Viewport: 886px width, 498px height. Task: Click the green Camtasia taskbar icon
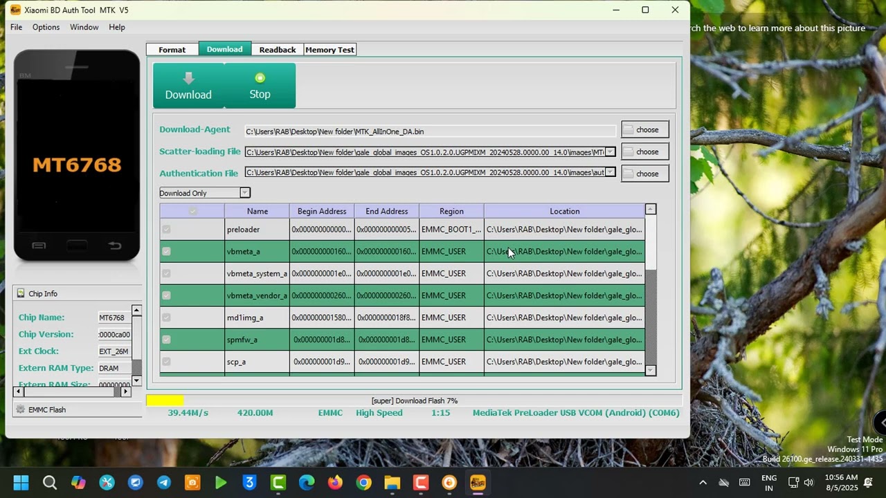click(278, 482)
